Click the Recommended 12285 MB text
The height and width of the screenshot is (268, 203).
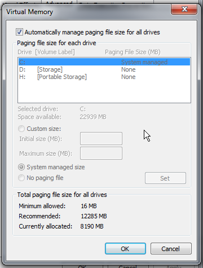click(x=94, y=216)
